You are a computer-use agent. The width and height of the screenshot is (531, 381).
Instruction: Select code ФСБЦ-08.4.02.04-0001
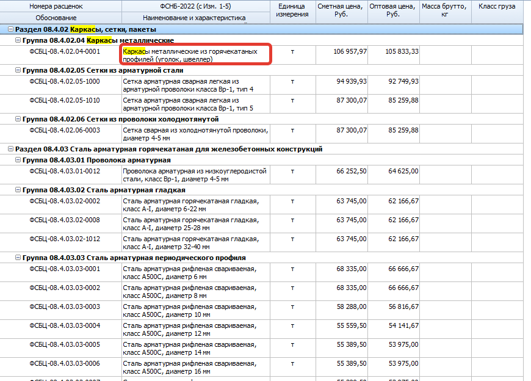tap(65, 51)
